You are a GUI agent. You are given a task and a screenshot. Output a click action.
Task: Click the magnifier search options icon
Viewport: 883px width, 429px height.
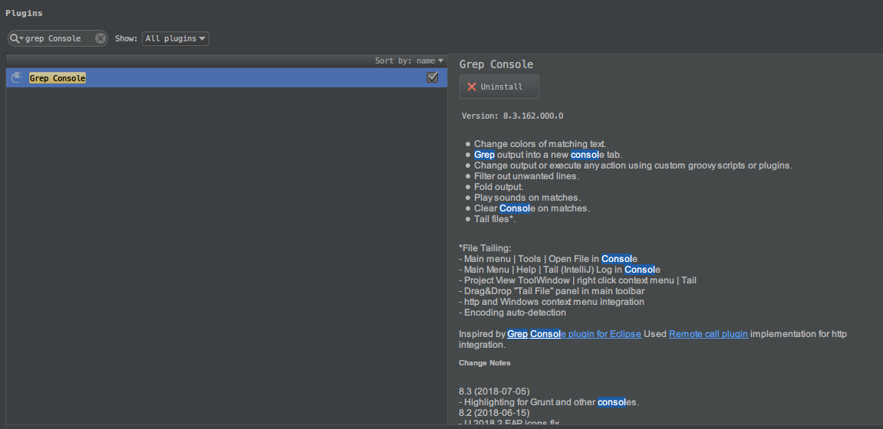pyautogui.click(x=16, y=38)
